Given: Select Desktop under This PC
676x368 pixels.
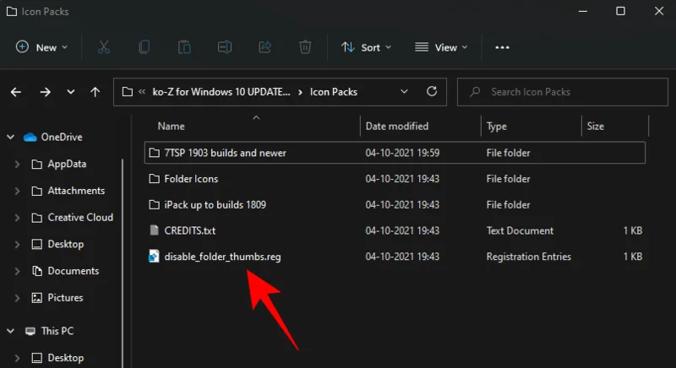Looking at the screenshot, I should pos(66,358).
